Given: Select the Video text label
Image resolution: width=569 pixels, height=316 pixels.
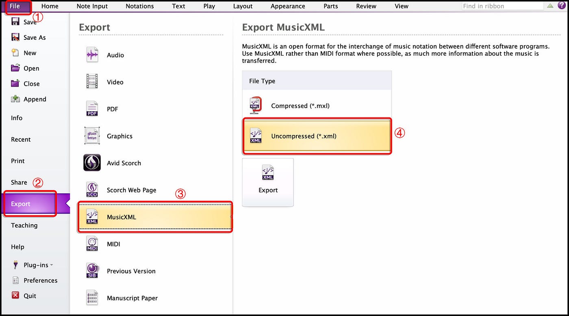Looking at the screenshot, I should point(115,82).
